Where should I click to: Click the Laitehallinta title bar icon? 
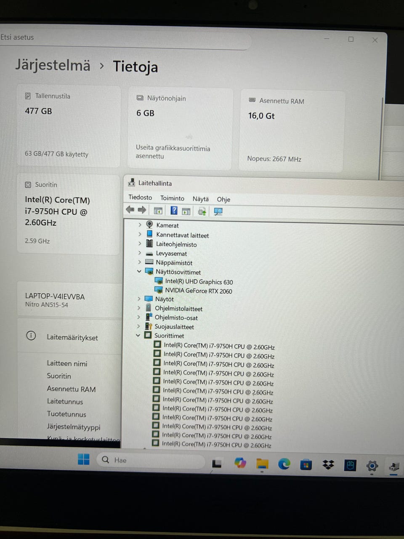pos(131,182)
